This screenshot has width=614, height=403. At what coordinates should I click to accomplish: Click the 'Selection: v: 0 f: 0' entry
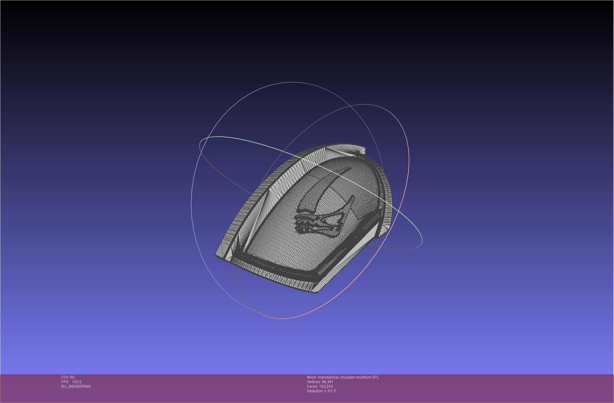click(321, 391)
